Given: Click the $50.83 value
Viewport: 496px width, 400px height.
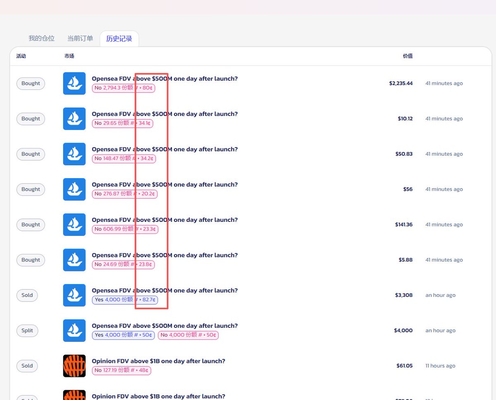Looking at the screenshot, I should point(404,154).
